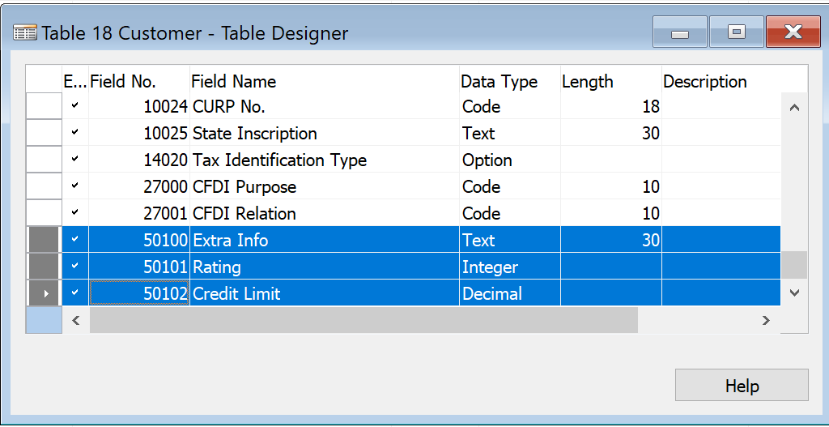Click the Data Type cell for Rating

509,267
